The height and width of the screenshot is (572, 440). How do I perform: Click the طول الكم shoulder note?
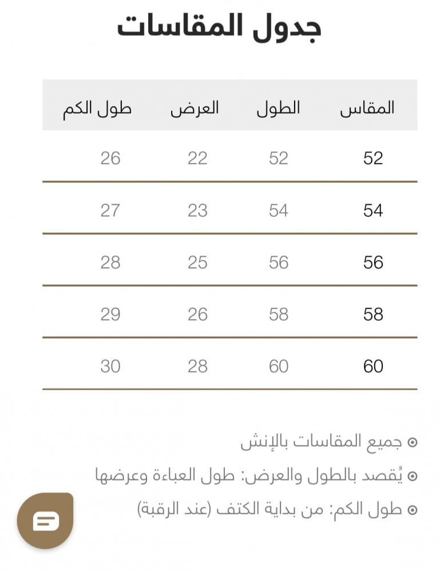point(269,508)
